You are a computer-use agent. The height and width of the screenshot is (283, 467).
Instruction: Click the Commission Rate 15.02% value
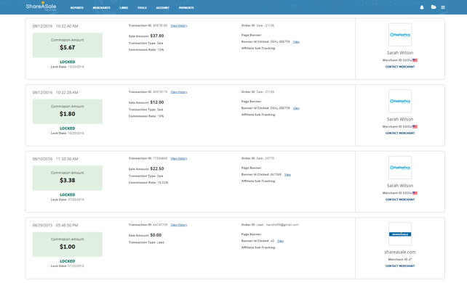point(162,183)
